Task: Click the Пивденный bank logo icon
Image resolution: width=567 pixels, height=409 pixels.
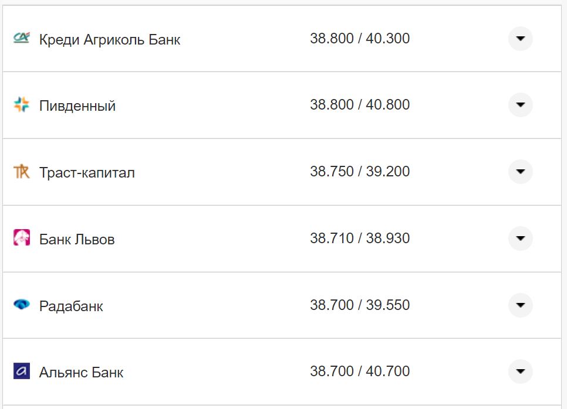Action: point(21,105)
